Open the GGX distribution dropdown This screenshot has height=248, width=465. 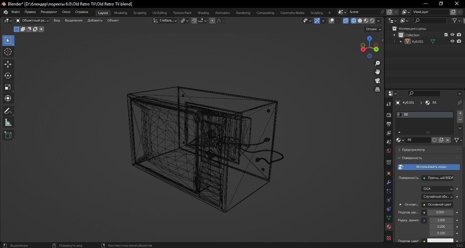(438, 189)
